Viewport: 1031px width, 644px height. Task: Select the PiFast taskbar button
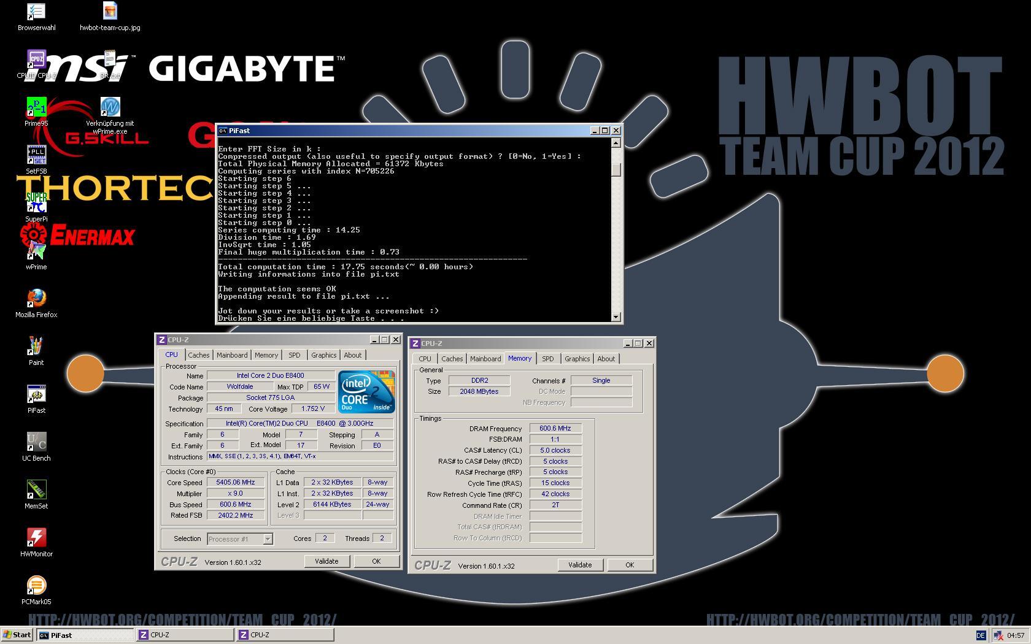pos(85,635)
